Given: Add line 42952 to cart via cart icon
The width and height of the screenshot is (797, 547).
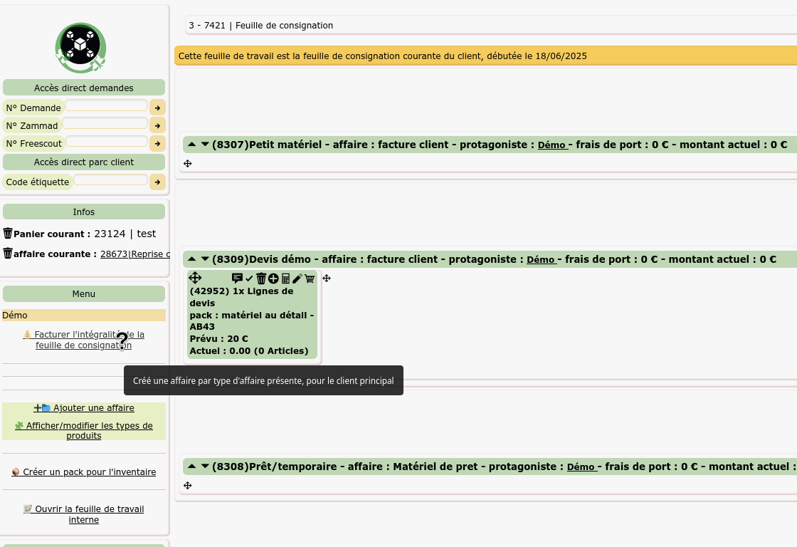Looking at the screenshot, I should (309, 278).
